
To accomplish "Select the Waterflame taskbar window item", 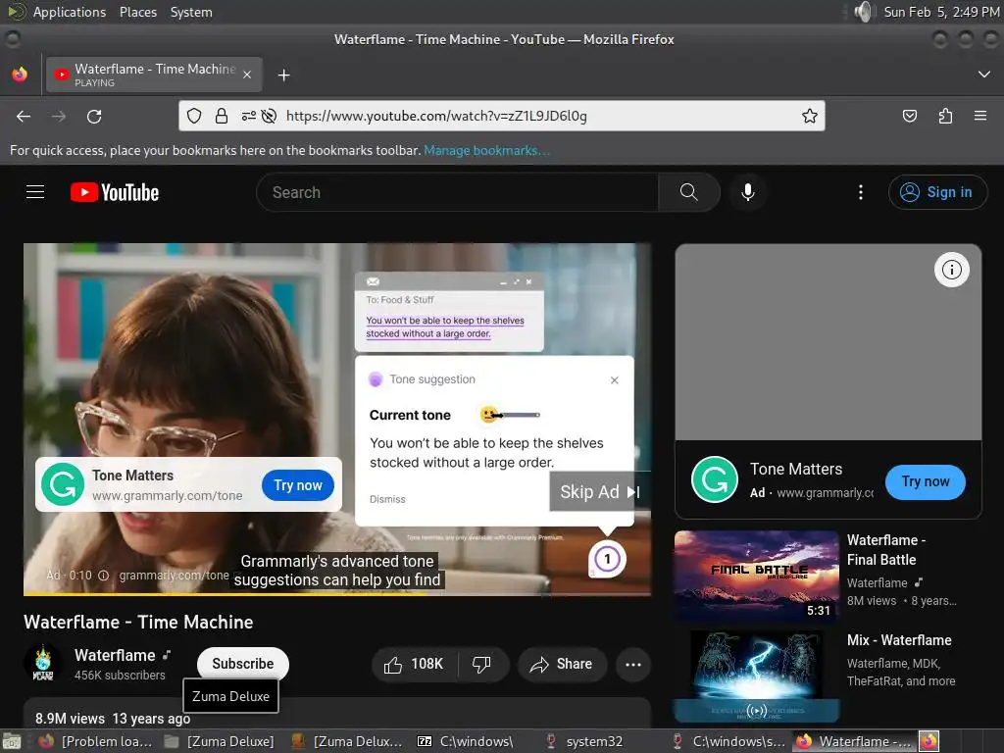I will pos(855,741).
